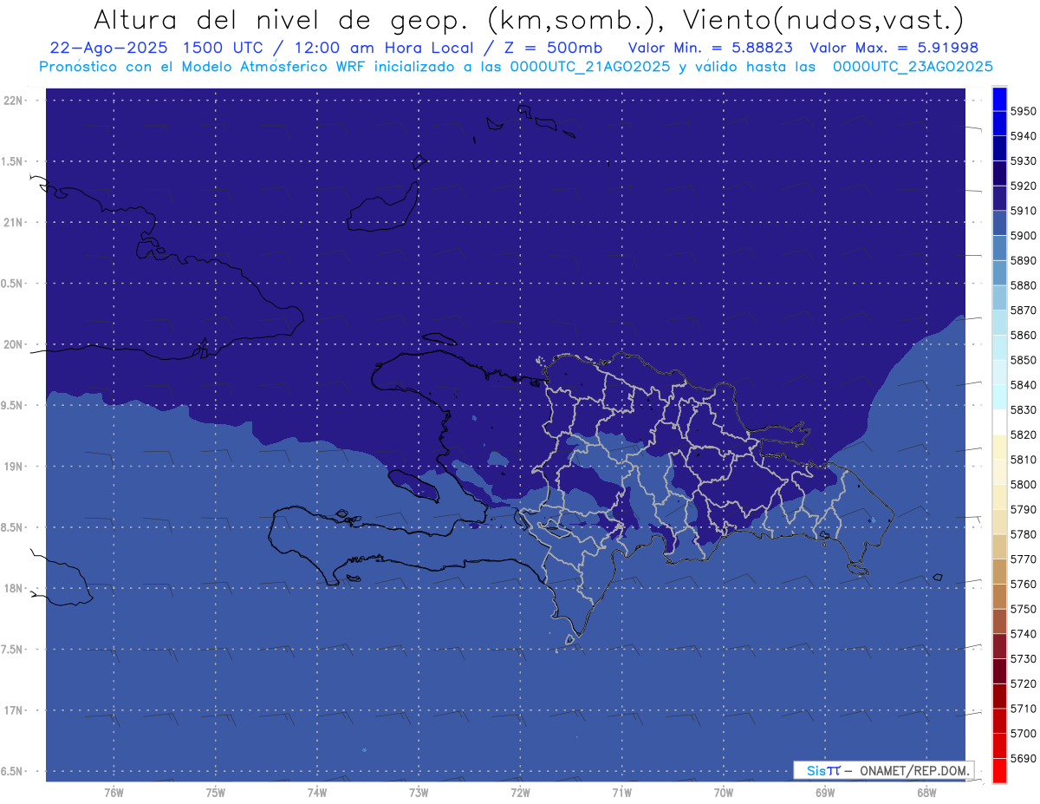Image resolution: width=1040 pixels, height=804 pixels.
Task: Click the '5820' colorbar value
Action: pyautogui.click(x=1023, y=435)
